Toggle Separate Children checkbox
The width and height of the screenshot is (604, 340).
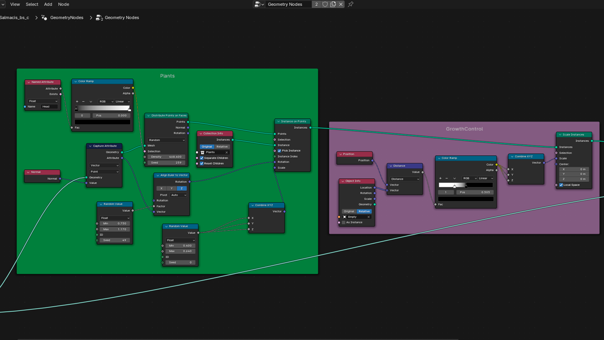click(202, 158)
